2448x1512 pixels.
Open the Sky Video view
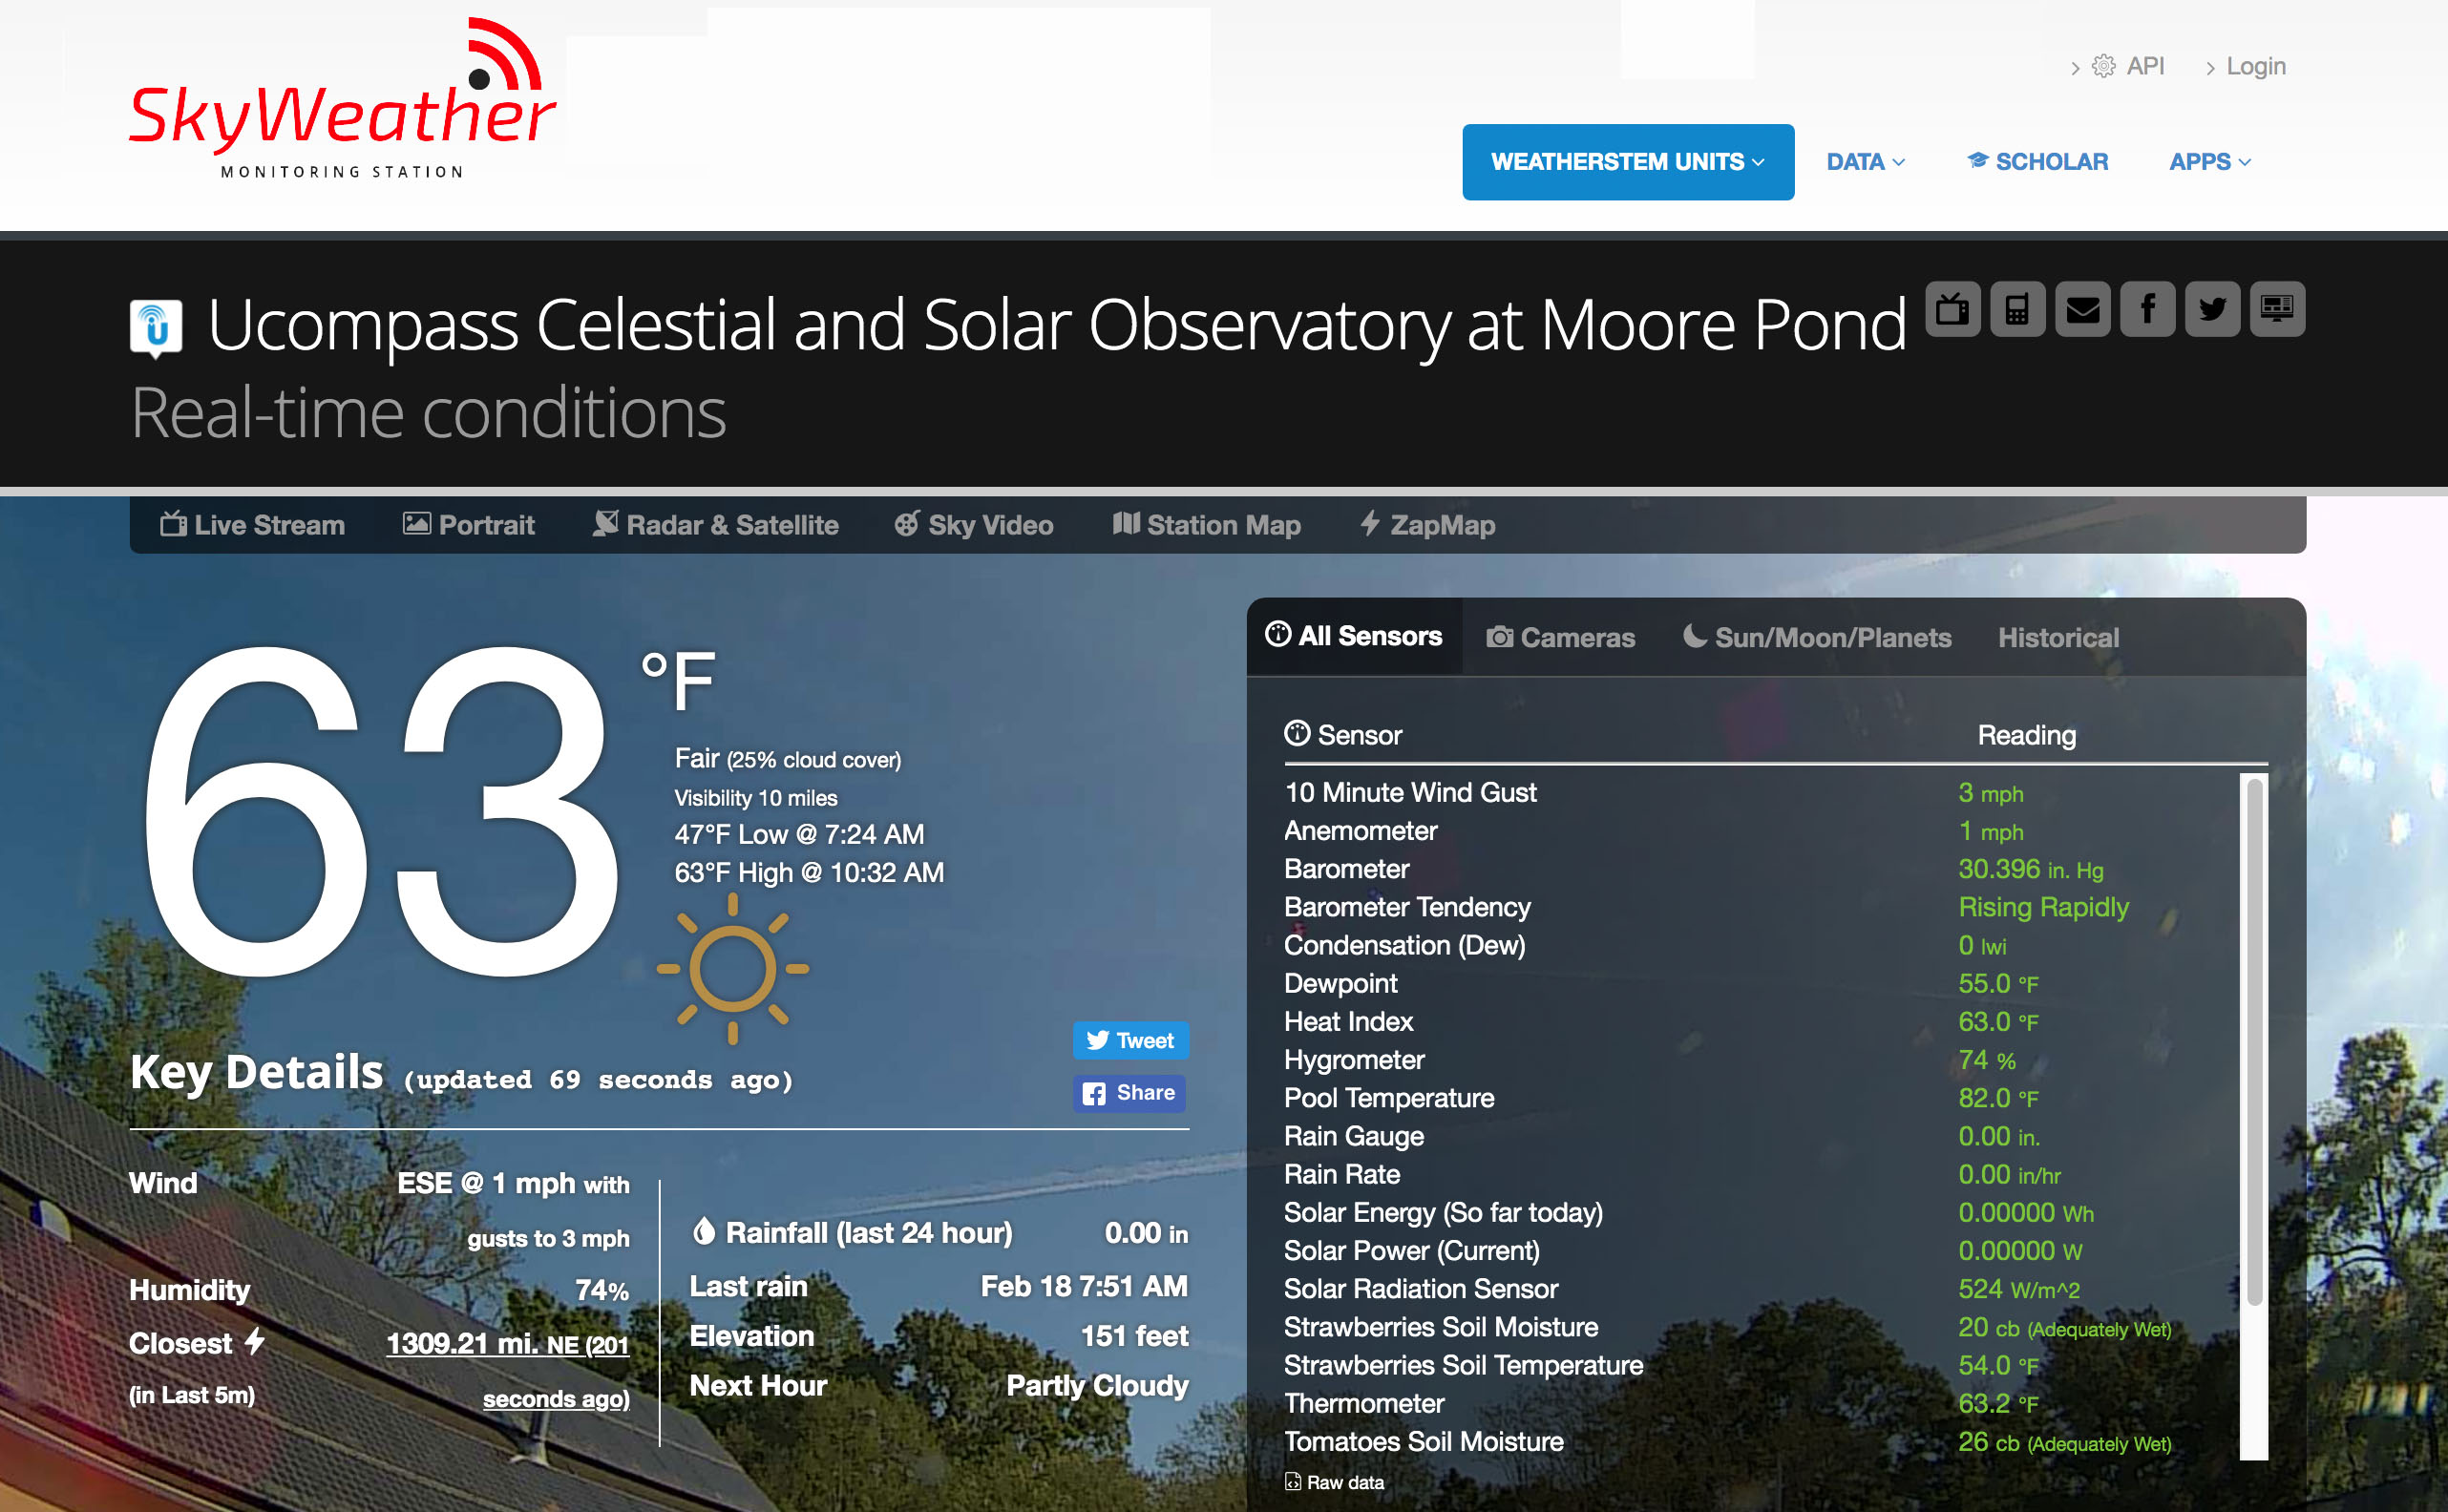(x=973, y=525)
